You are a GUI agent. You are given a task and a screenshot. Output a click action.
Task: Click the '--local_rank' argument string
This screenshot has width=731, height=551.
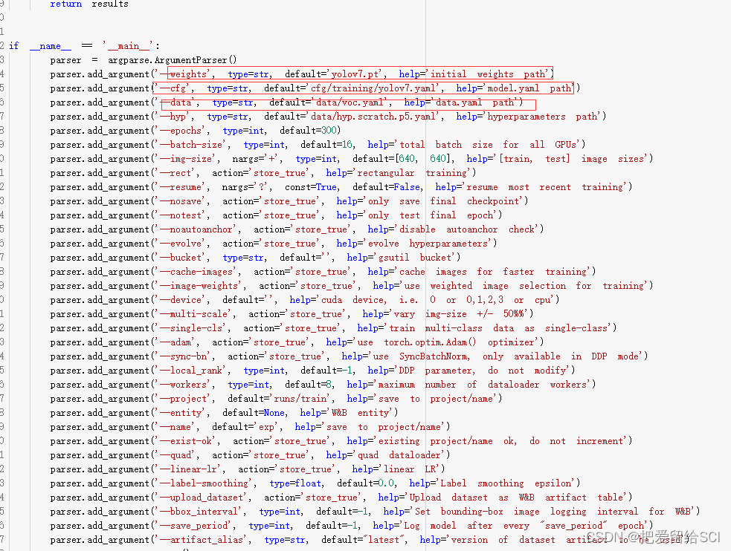(x=191, y=371)
